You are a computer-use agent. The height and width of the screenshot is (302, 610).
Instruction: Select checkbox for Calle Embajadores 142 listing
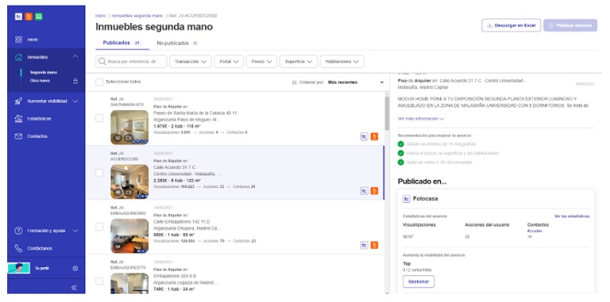[99, 227]
